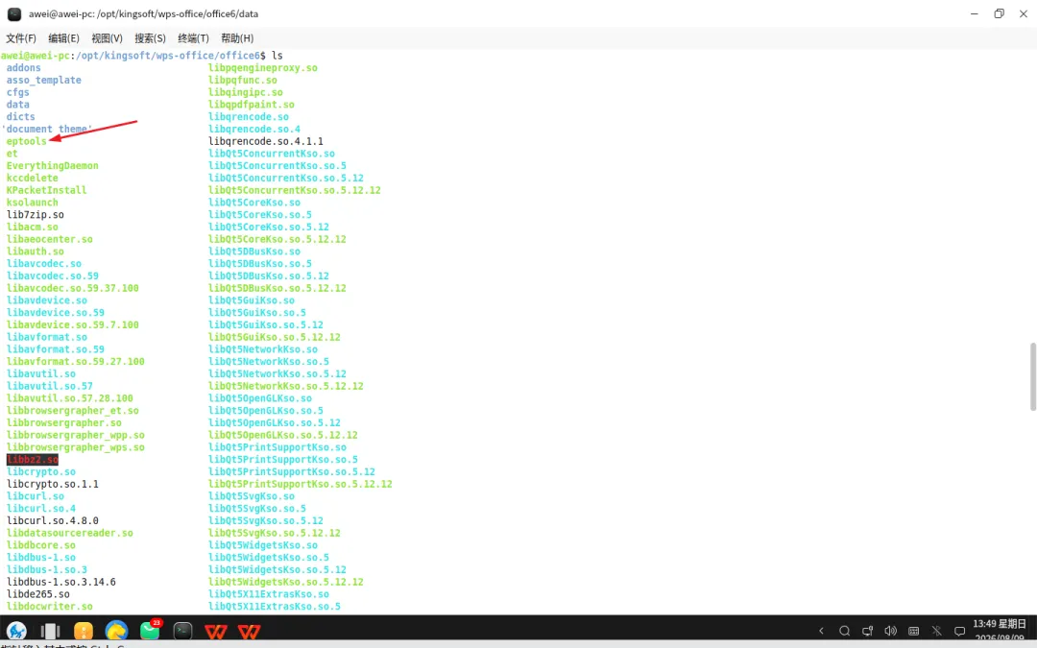Expand the hidden tray icons chevron

(x=821, y=631)
